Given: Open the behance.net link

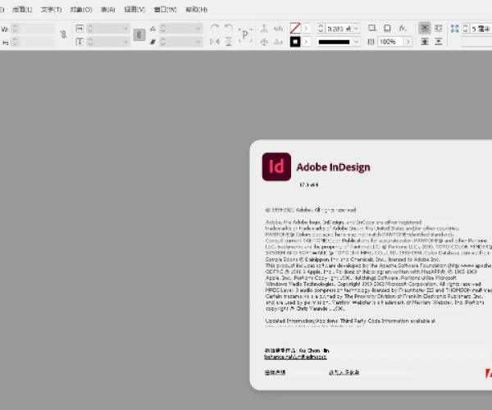Looking at the screenshot, I should pos(295,357).
